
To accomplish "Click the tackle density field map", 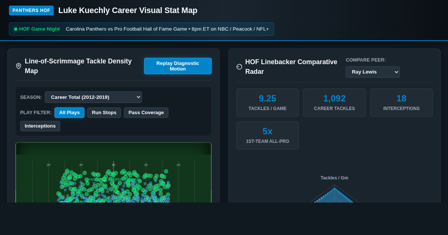I will tap(113, 173).
